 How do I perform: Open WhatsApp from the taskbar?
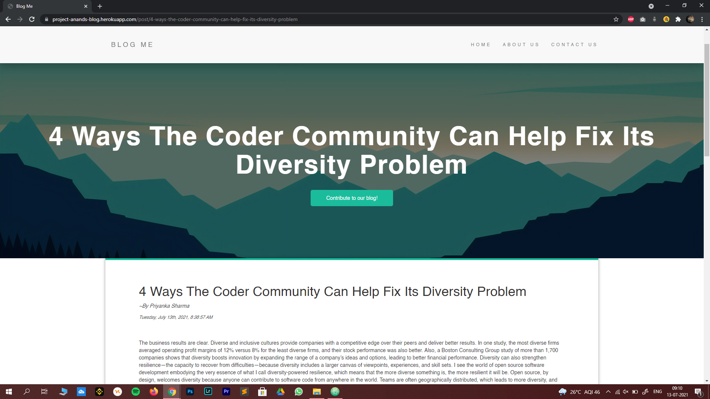pyautogui.click(x=299, y=392)
